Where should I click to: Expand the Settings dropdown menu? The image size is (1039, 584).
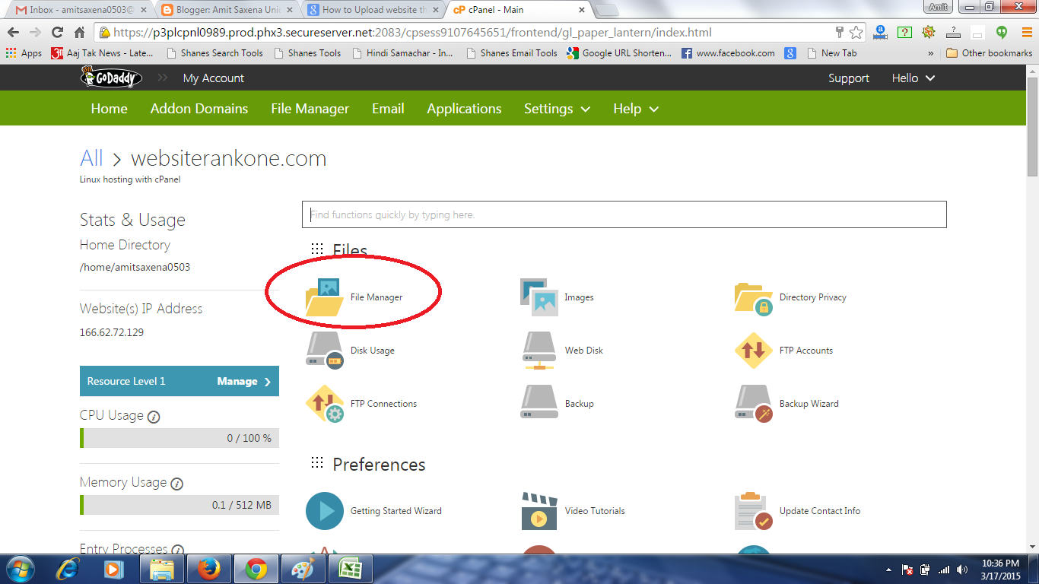click(558, 109)
